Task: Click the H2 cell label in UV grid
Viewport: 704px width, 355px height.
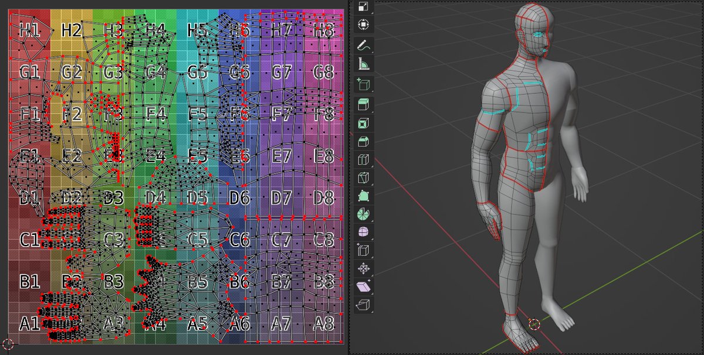Action: tap(72, 30)
